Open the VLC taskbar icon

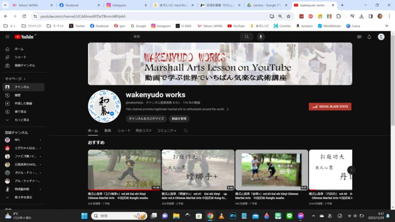coord(221,216)
